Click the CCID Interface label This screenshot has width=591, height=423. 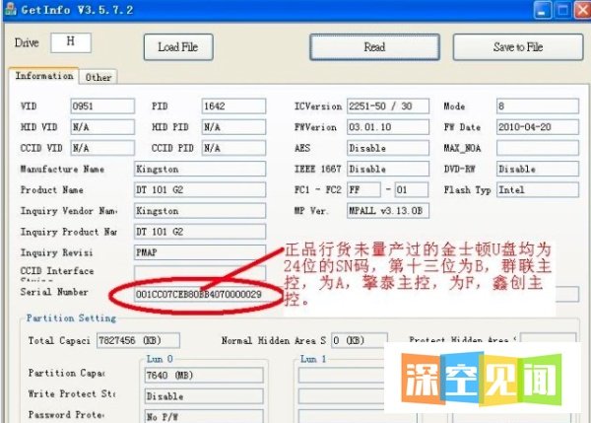click(57, 271)
